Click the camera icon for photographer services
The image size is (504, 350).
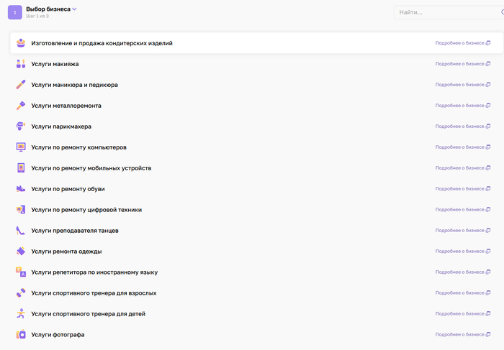[x=21, y=335]
